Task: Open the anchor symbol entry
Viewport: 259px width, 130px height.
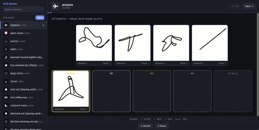Action: [x=24, y=41]
